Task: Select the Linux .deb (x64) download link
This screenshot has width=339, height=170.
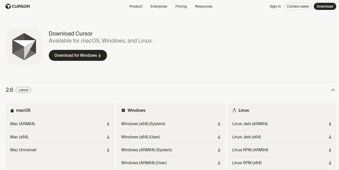Action: click(246, 137)
